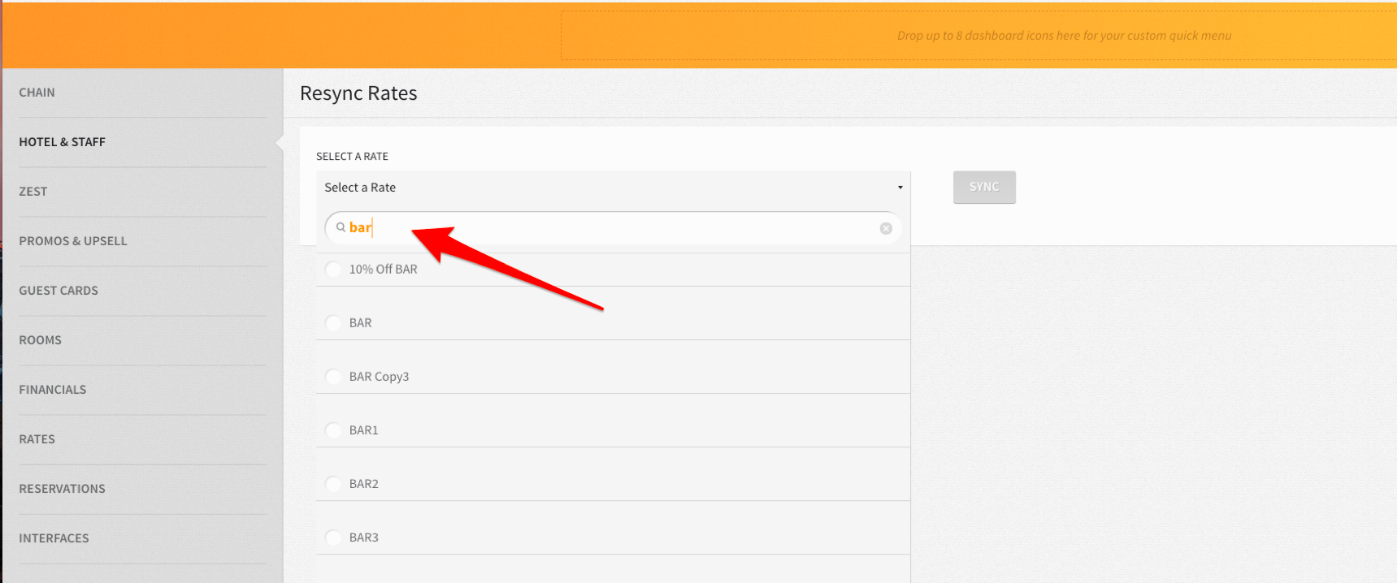Click the magnifier icon in the rate search box
The height and width of the screenshot is (583, 1397).
pos(341,227)
